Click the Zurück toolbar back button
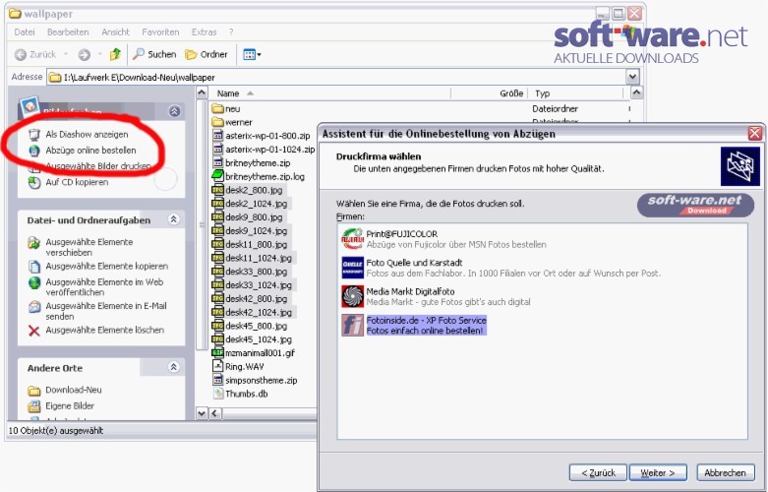768x492 pixels. (35, 54)
